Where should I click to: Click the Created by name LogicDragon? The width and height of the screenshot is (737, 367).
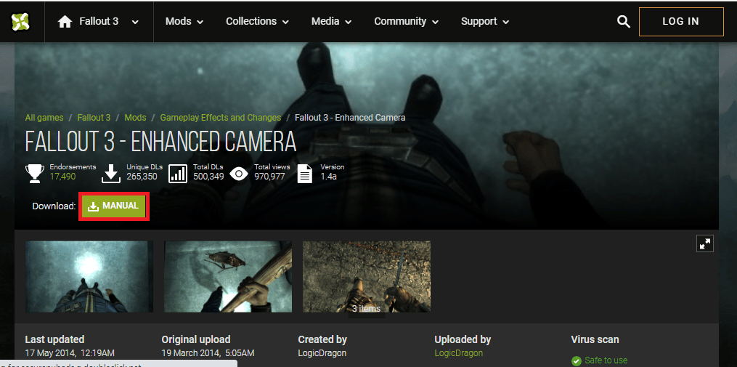tap(322, 353)
